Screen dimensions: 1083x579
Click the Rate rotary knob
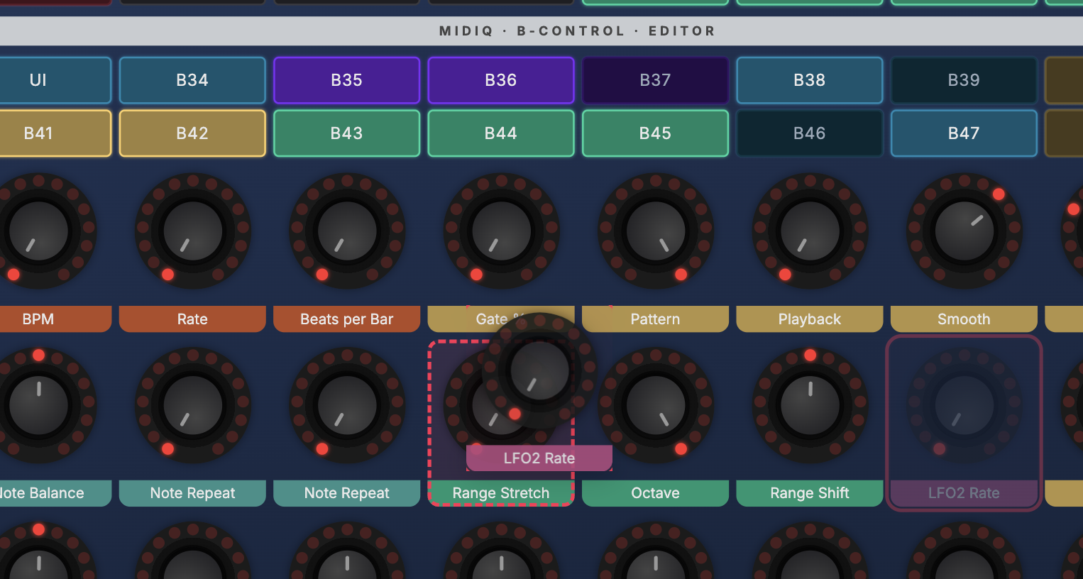[192, 231]
